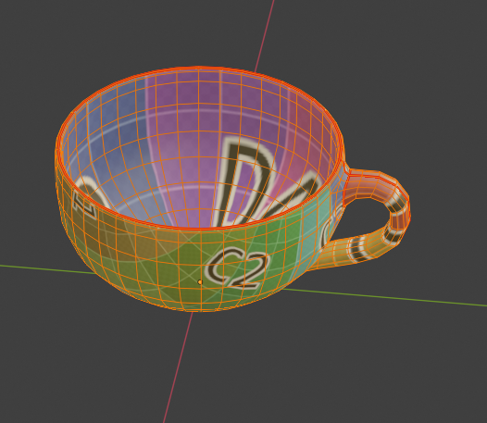Select the teal texture patch near handle
Viewport: 487px width, 423px height.
click(x=310, y=227)
